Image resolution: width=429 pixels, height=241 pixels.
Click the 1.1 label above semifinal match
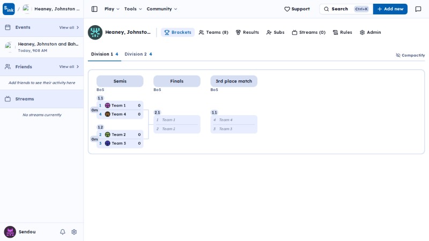[x=100, y=98]
